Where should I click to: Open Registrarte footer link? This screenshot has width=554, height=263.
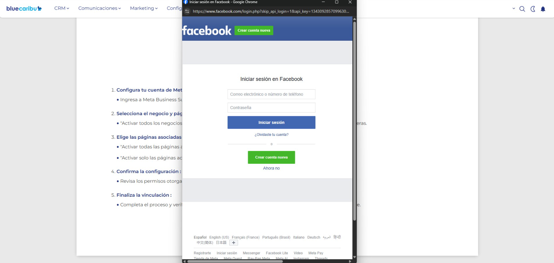tap(202, 253)
